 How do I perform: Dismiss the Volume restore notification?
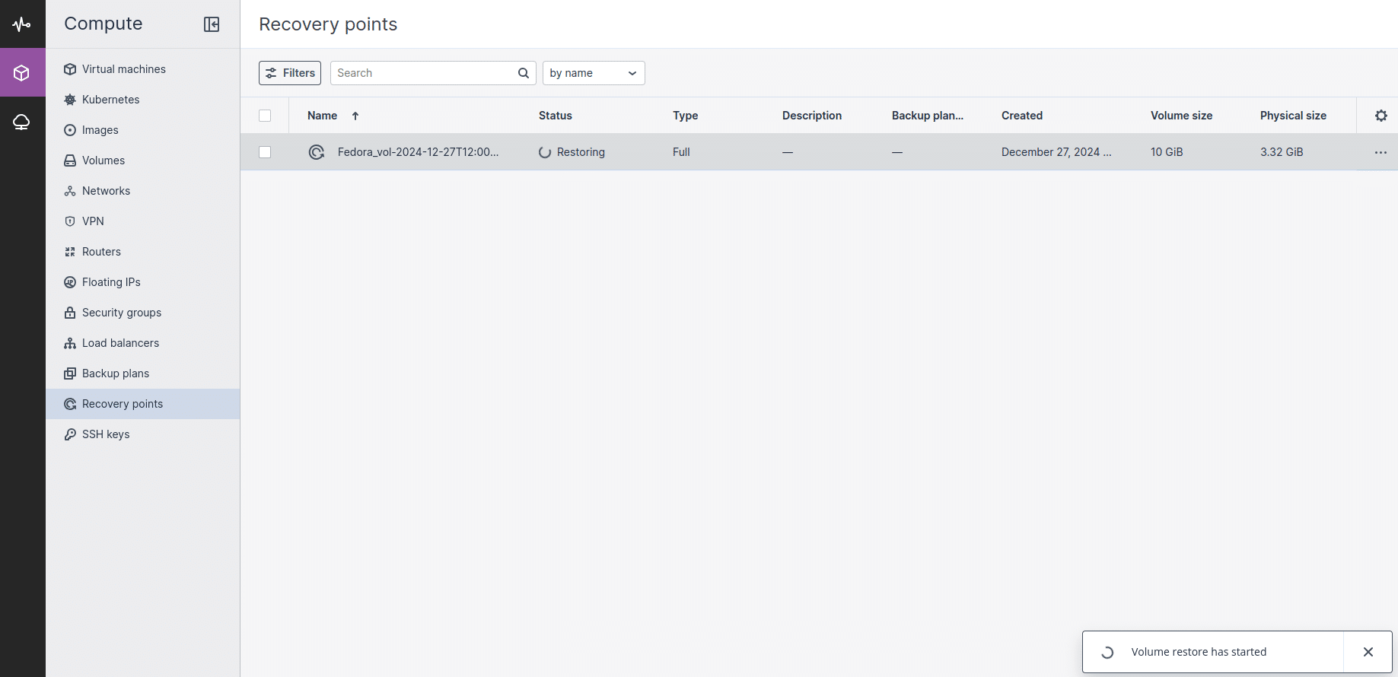(x=1368, y=652)
